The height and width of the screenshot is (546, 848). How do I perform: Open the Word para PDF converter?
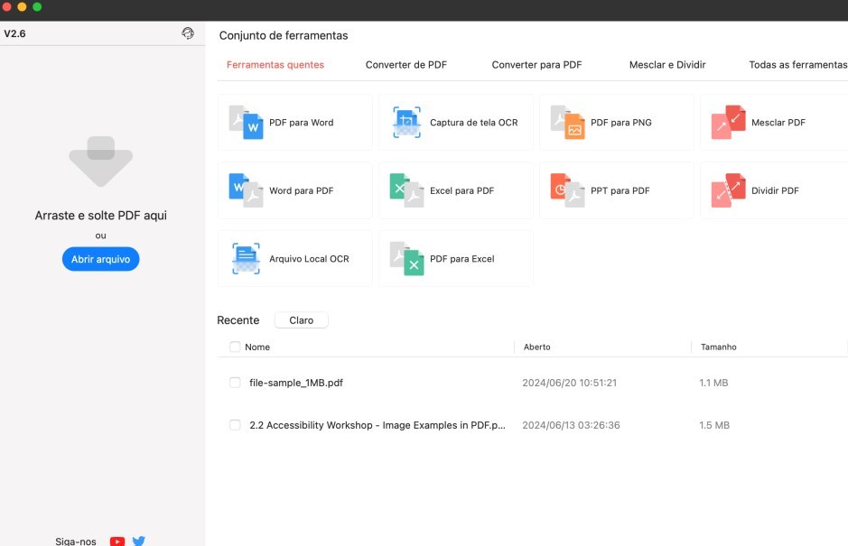(294, 190)
